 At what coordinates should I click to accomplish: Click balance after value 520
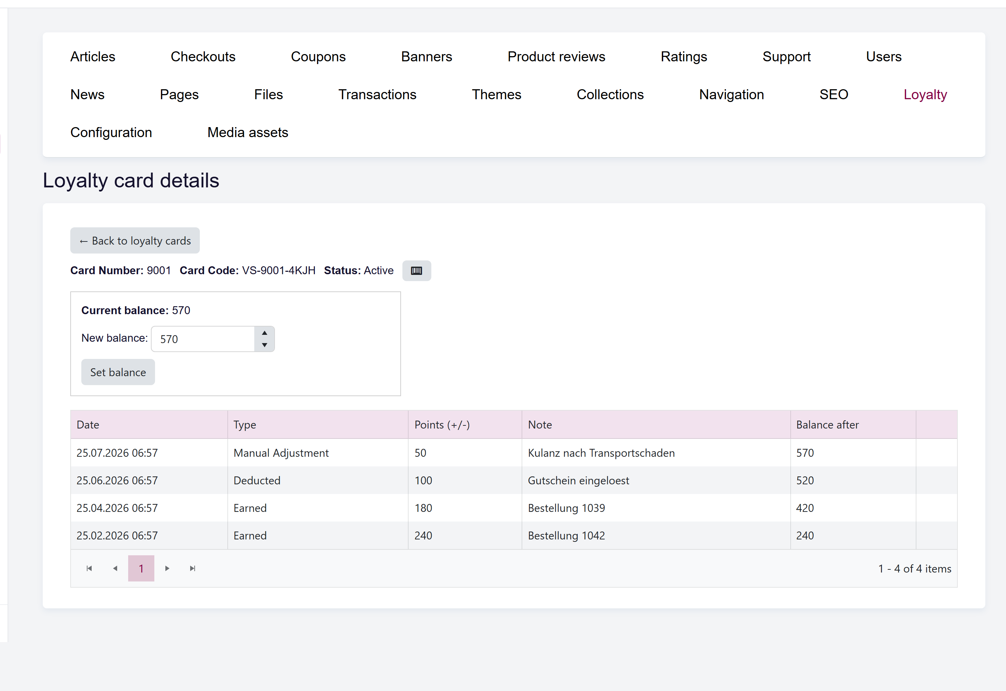(804, 481)
